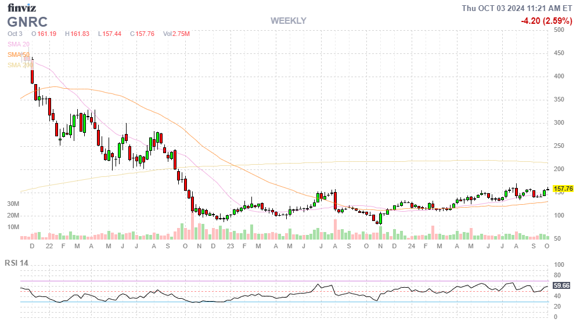
Task: Click the 22 year marker on time axis
Action: pyautogui.click(x=49, y=246)
